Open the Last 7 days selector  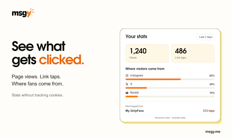[206, 37]
